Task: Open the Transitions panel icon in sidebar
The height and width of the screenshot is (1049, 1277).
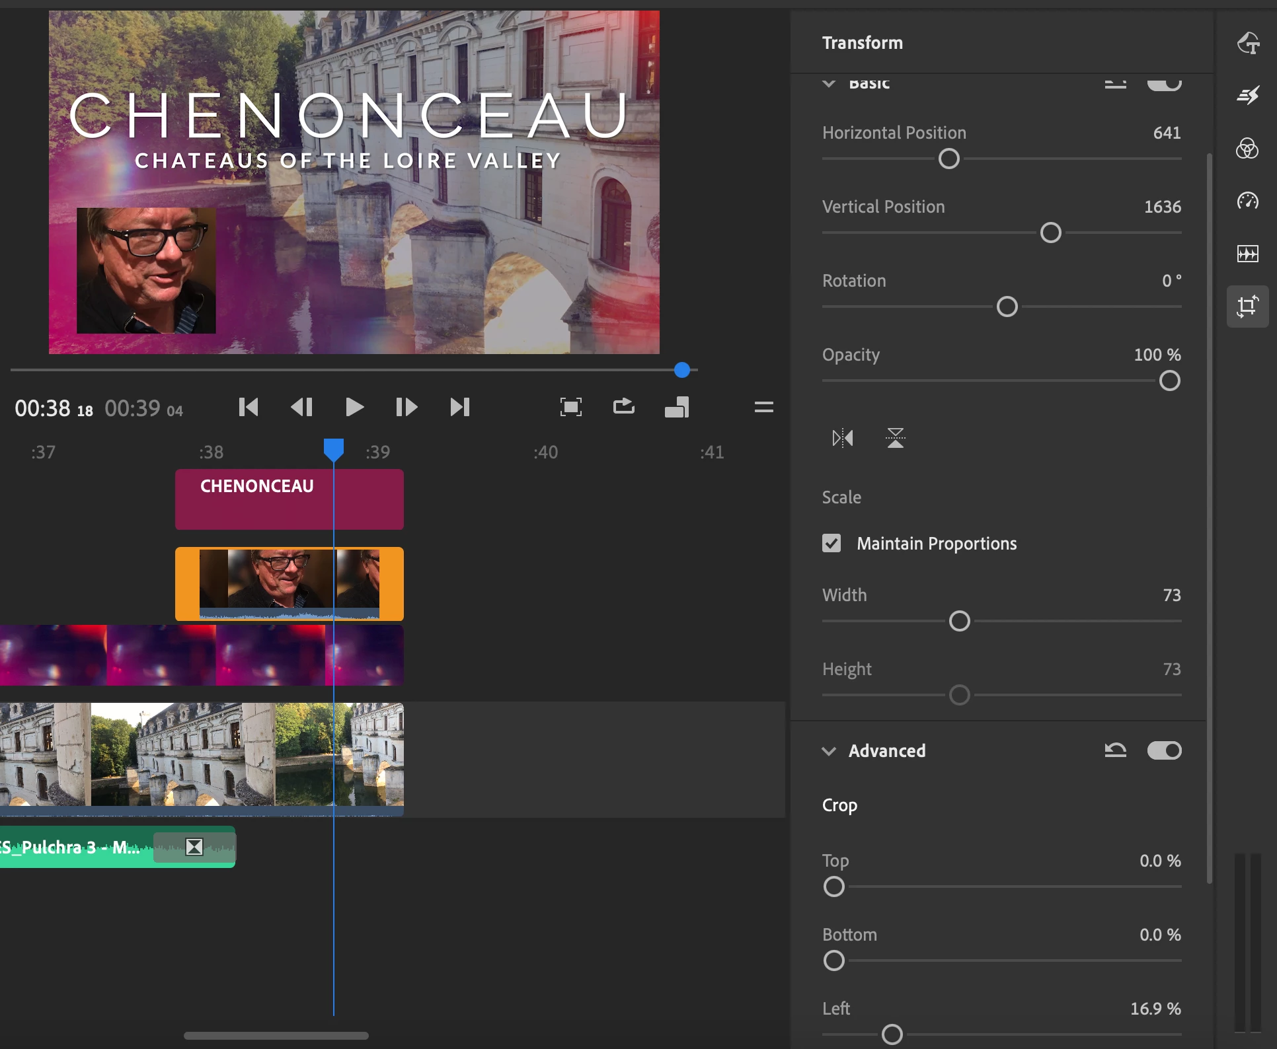Action: point(1248,96)
